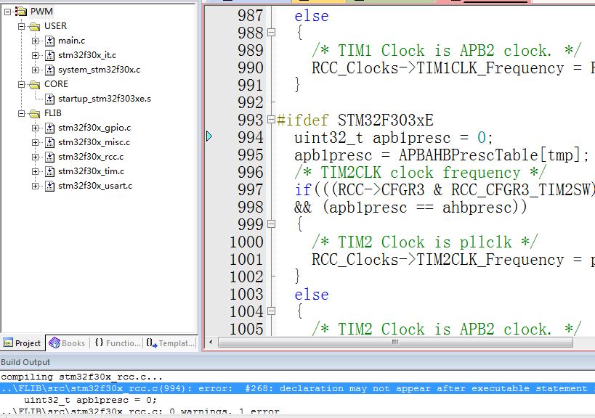The height and width of the screenshot is (418, 595).
Task: Expand the system_stm32f30x.c file node
Action: tap(36, 70)
